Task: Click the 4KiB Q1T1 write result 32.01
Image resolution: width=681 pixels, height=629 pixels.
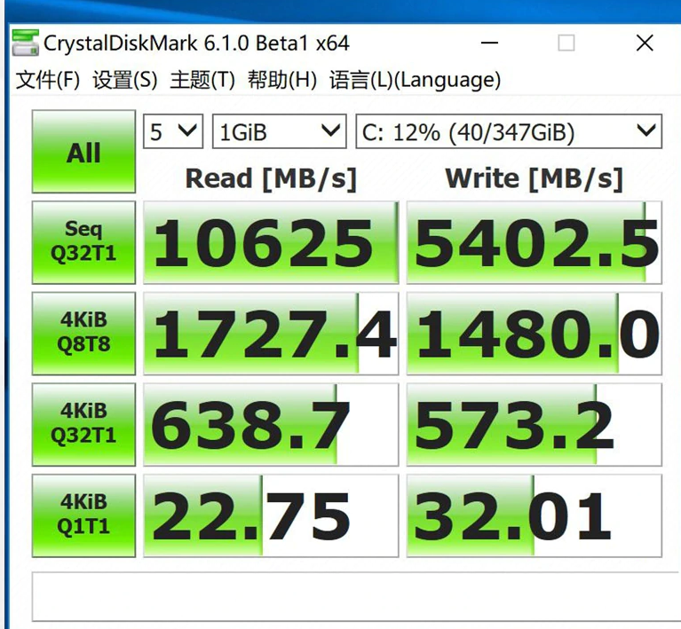Action: coord(535,515)
